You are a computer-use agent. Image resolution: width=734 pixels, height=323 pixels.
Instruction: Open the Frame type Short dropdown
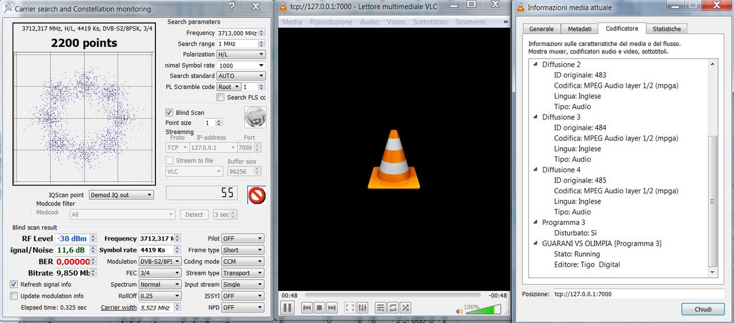(x=243, y=250)
